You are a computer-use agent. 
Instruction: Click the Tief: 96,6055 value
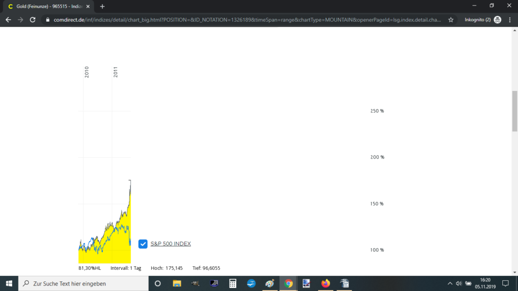pyautogui.click(x=206, y=268)
